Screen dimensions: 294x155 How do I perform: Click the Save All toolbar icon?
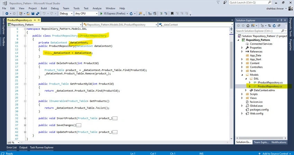[x=37, y=13]
